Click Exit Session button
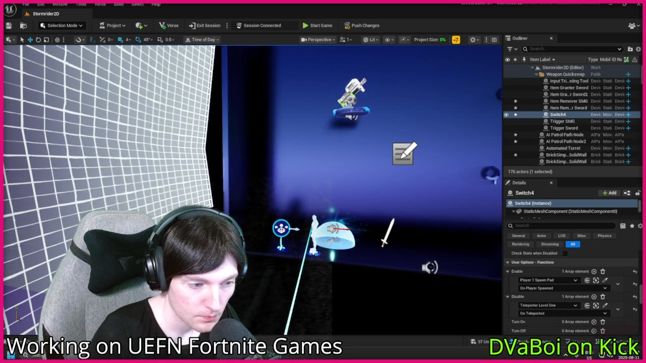Viewport: 646px width, 363px height. coord(204,25)
